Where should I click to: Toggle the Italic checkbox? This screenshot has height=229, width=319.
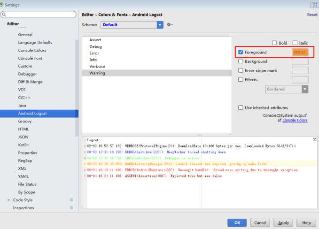(295, 43)
